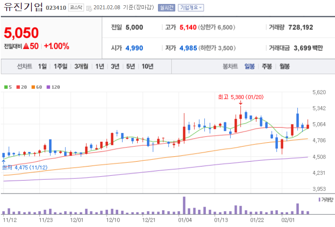Image resolution: width=335 pixels, height=227 pixels.
Task: Click the stock code 023410
Action: point(56,8)
